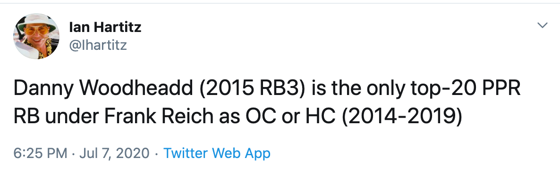Viewport: 560px width, 174px height.
Task: Click the yellow sunglasses in the avatar
Action: coord(37,32)
